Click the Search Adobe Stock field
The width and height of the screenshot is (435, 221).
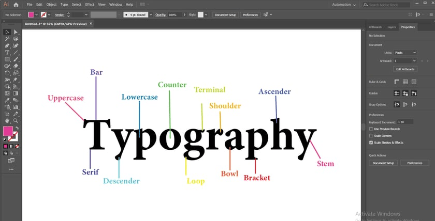(x=386, y=5)
